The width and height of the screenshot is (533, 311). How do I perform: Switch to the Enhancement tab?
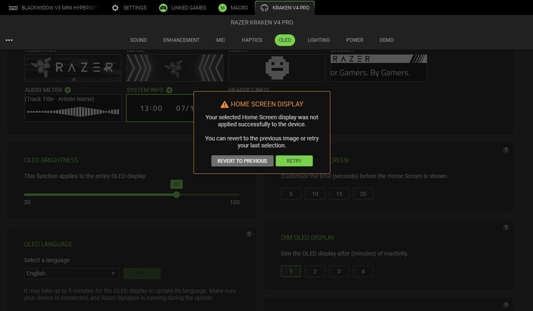click(182, 40)
